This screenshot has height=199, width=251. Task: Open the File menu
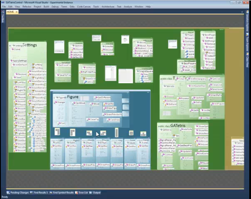(4, 7)
